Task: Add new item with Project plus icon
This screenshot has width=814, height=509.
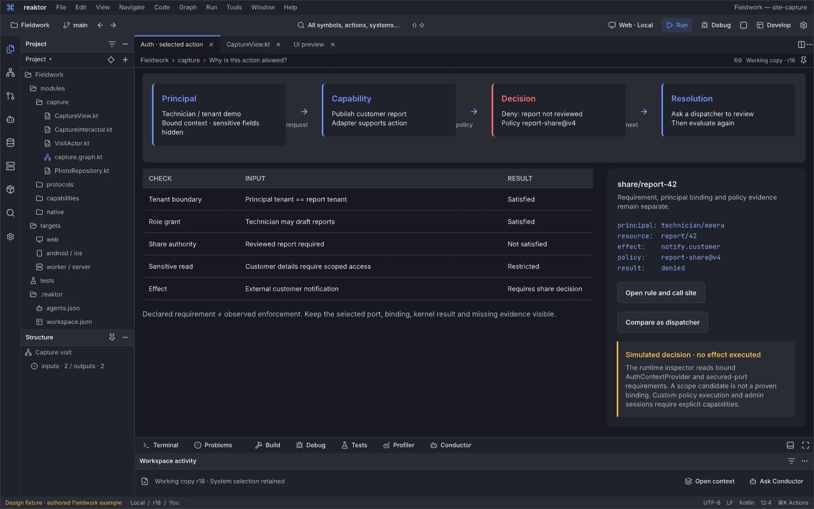Action: tap(125, 59)
